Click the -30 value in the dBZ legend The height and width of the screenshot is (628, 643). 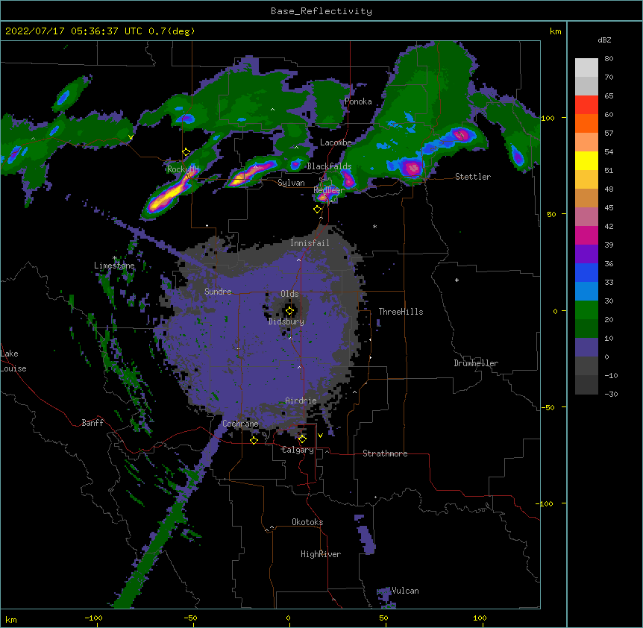pos(611,394)
